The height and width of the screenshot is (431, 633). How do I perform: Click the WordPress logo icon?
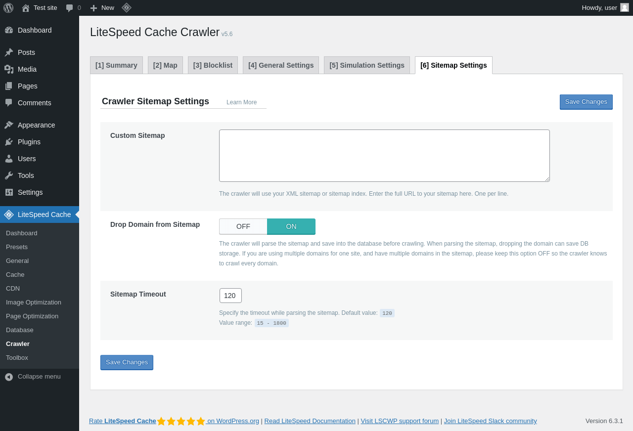pyautogui.click(x=8, y=8)
